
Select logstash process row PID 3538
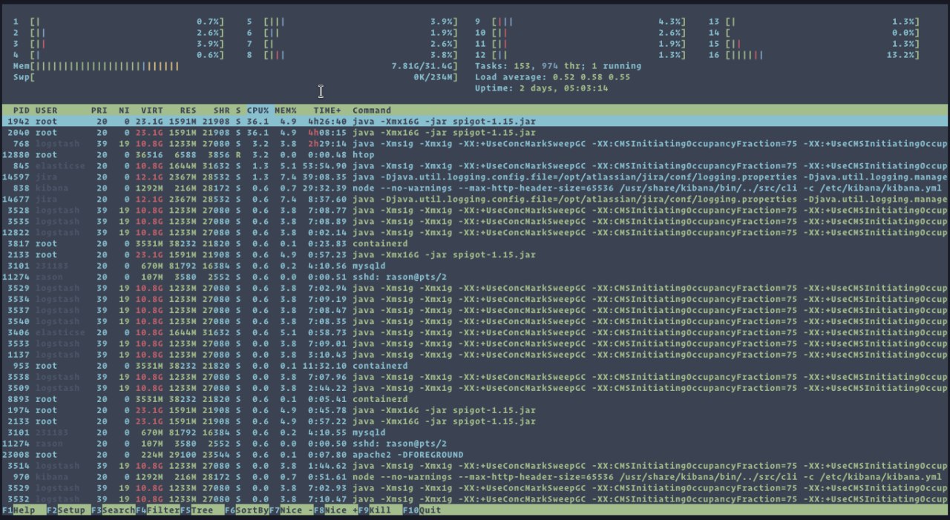[x=475, y=377]
